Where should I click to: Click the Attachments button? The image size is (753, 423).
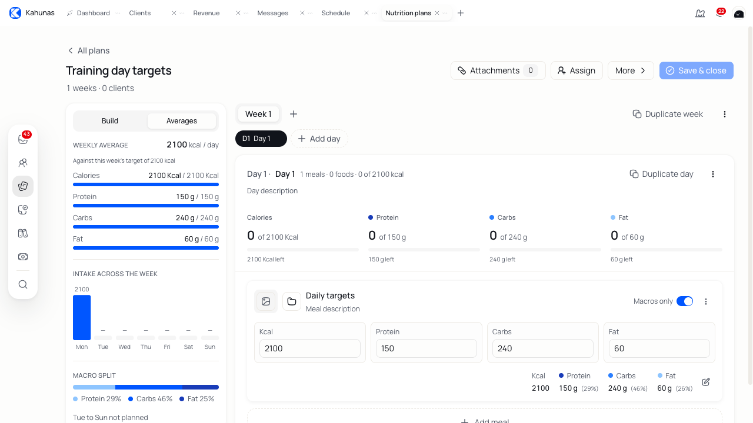[x=498, y=70]
